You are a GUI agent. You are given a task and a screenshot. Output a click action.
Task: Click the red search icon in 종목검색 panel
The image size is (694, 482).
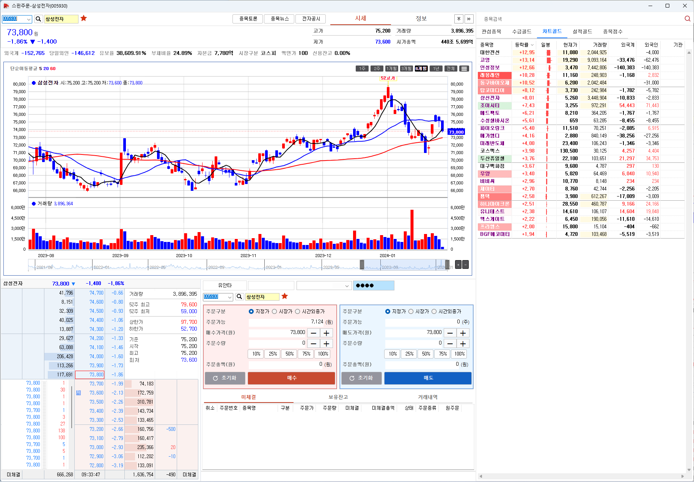tap(687, 19)
